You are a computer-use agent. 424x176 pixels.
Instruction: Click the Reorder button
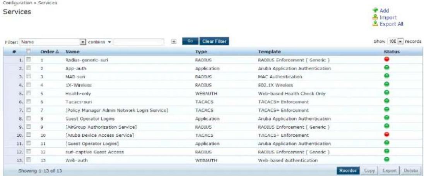(x=348, y=170)
